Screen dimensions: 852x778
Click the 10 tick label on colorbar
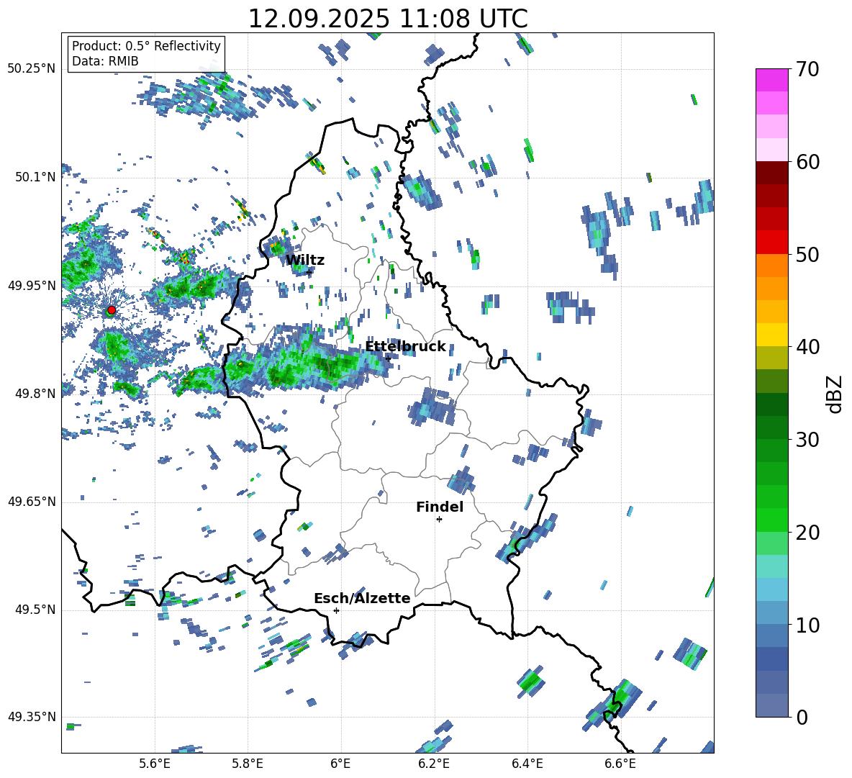tap(807, 625)
